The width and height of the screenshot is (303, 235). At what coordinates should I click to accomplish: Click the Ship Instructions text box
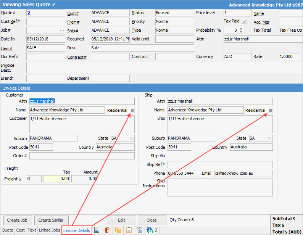(220, 187)
